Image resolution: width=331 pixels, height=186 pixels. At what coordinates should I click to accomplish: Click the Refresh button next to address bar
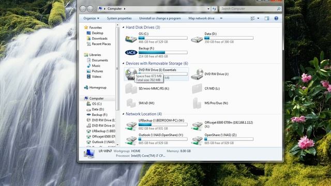(214, 9)
